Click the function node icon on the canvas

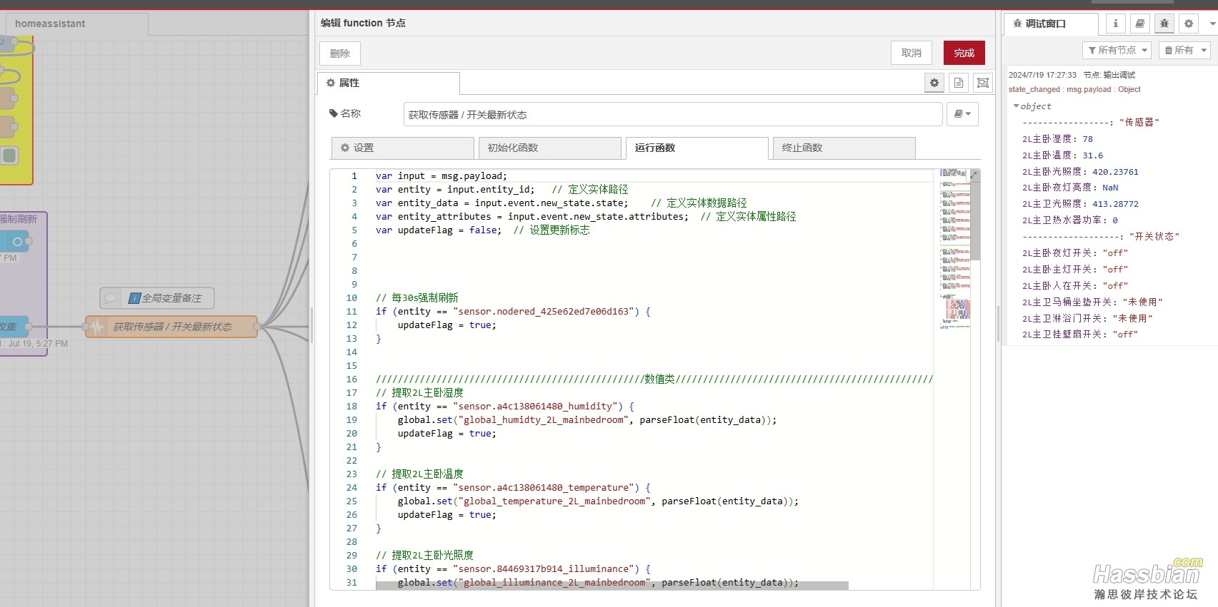point(96,327)
